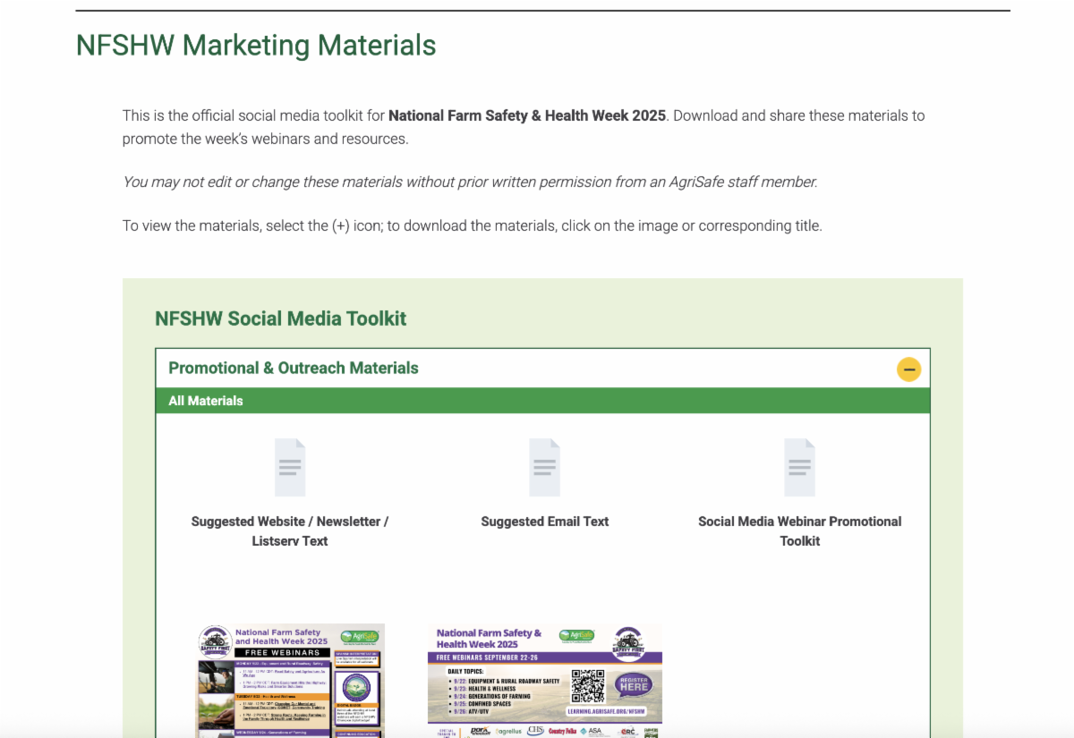Screen dimensions: 1074x738
Task: Open the horizontal banner with QR code thumbnail
Action: (x=545, y=681)
